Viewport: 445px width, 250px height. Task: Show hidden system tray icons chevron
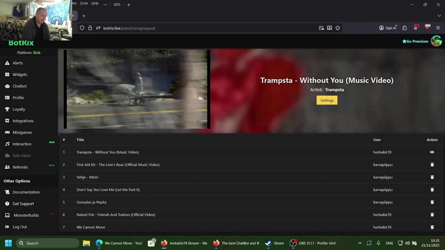click(x=360, y=243)
